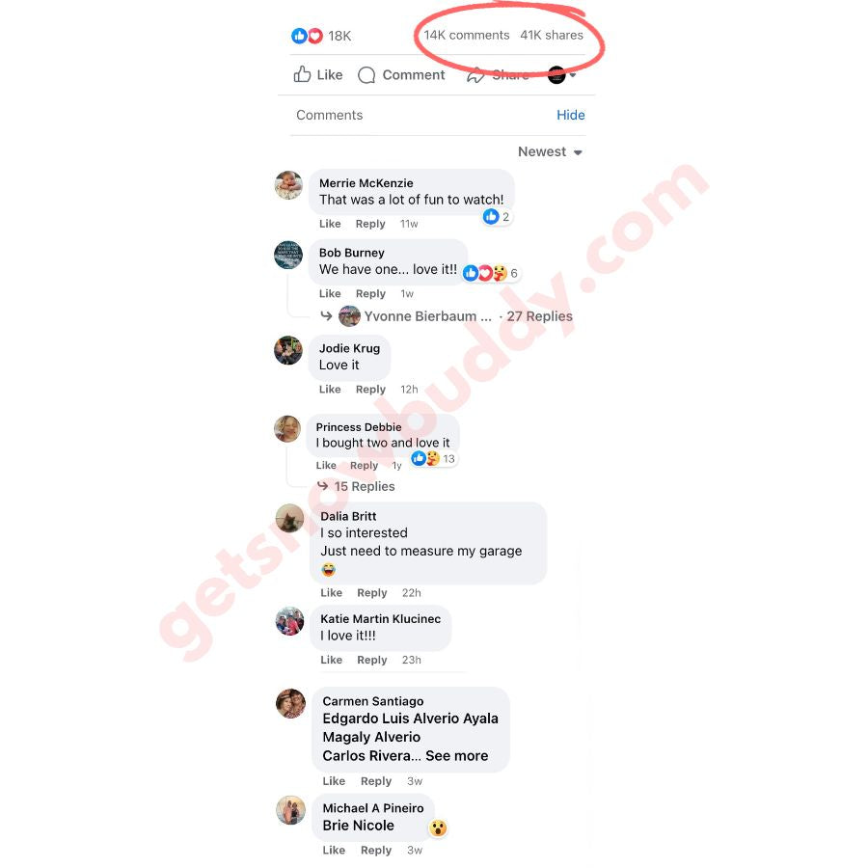
Task: Hide the comments section
Action: coord(571,115)
